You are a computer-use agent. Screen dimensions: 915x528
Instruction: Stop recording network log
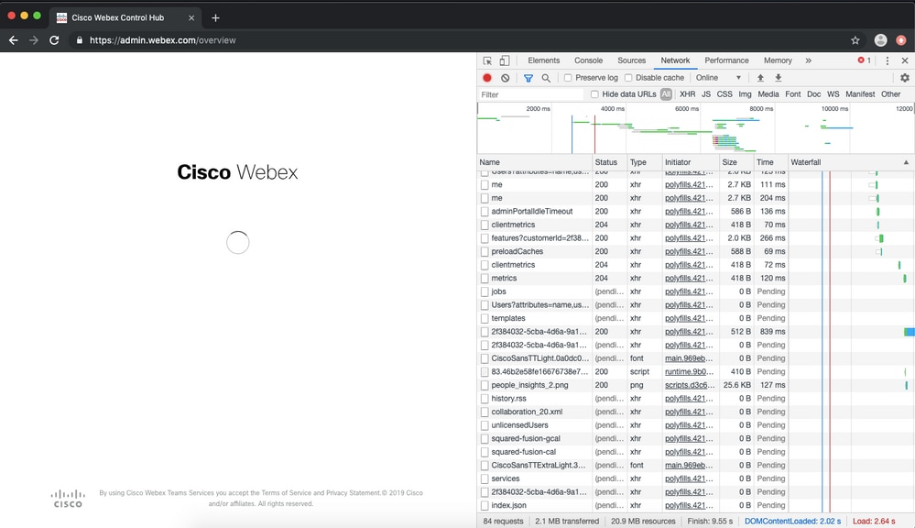(x=487, y=78)
